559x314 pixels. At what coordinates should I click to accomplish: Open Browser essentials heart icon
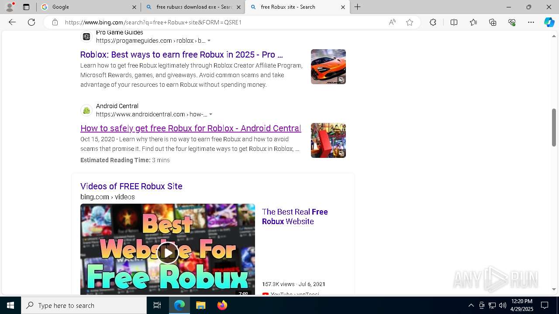coord(512,22)
